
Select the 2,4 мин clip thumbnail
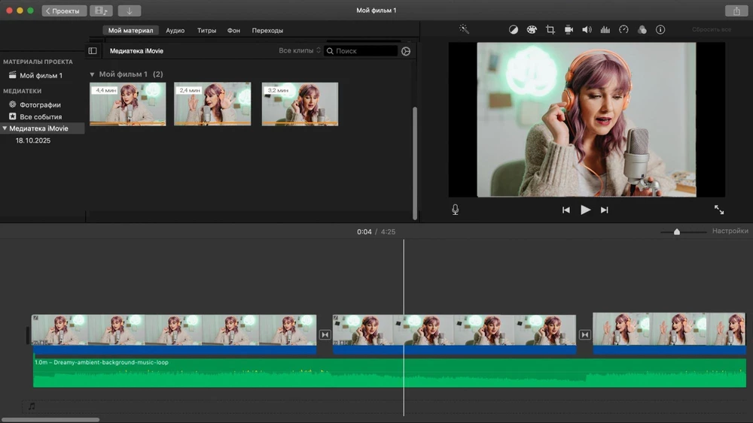pos(212,104)
